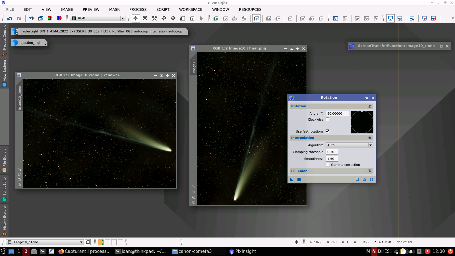This screenshot has height=256, width=455.
Task: Switch to PixInsight in the taskbar
Action: coord(243,251)
